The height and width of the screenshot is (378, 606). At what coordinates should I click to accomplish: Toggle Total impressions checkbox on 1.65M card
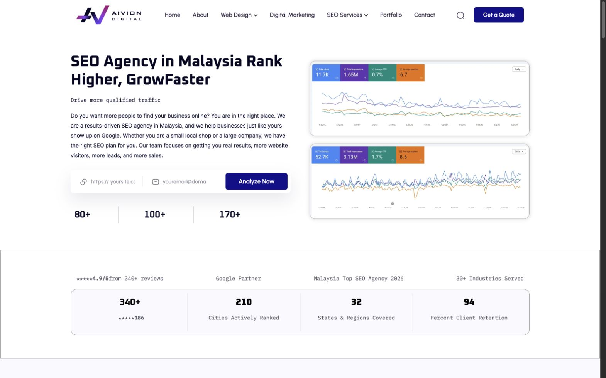click(x=345, y=69)
